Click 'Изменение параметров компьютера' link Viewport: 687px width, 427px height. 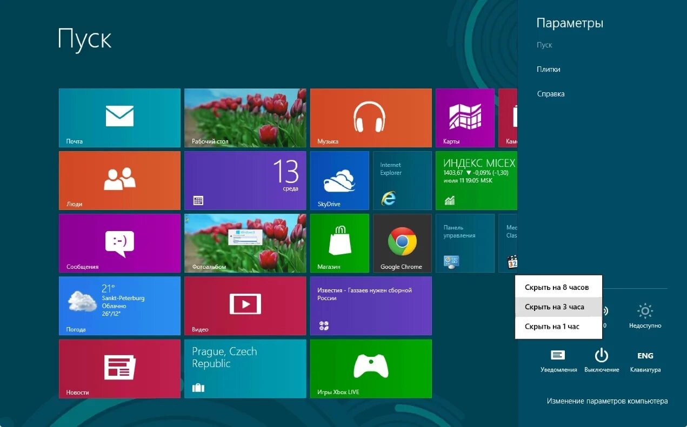pos(607,401)
